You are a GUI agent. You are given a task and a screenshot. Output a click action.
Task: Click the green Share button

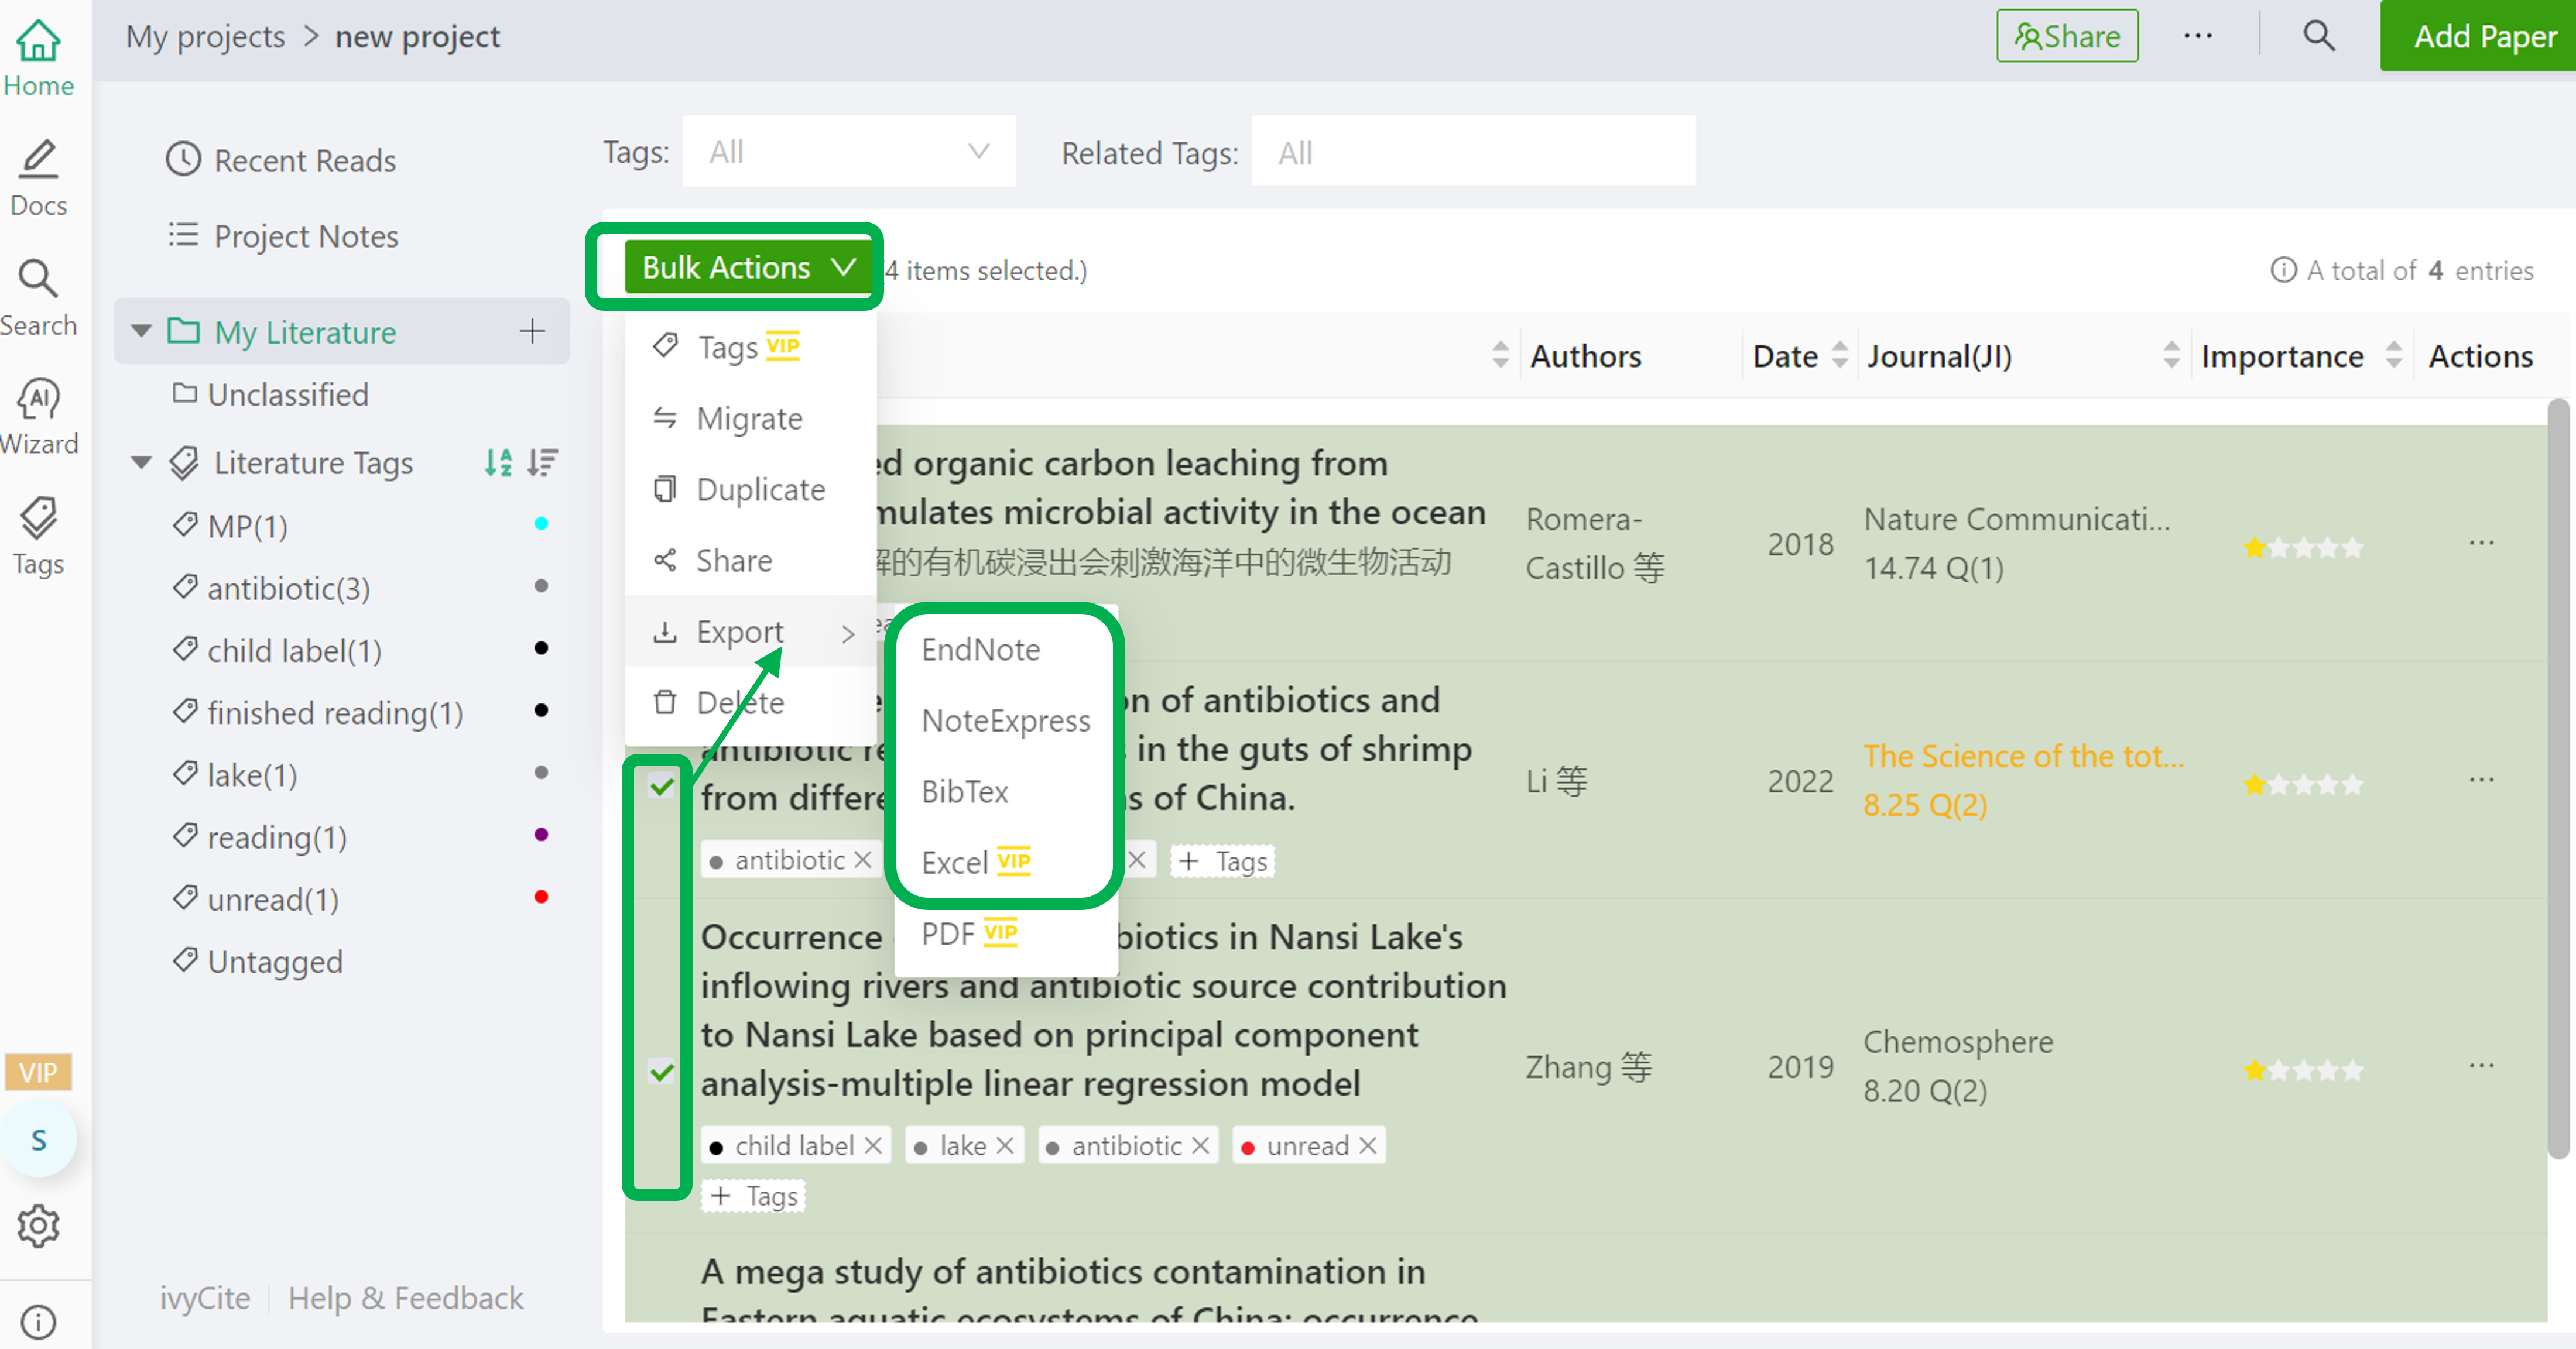tap(2067, 36)
